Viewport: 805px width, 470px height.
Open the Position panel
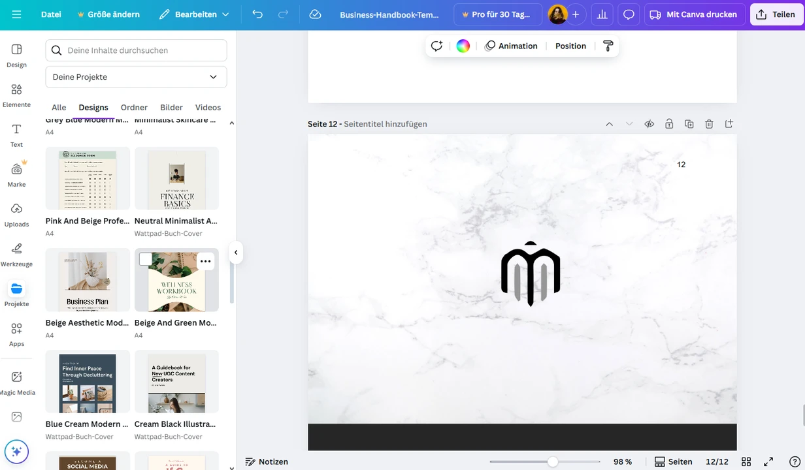point(570,46)
